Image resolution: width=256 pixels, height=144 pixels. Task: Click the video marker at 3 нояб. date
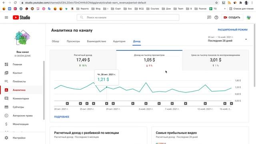pos(146,104)
